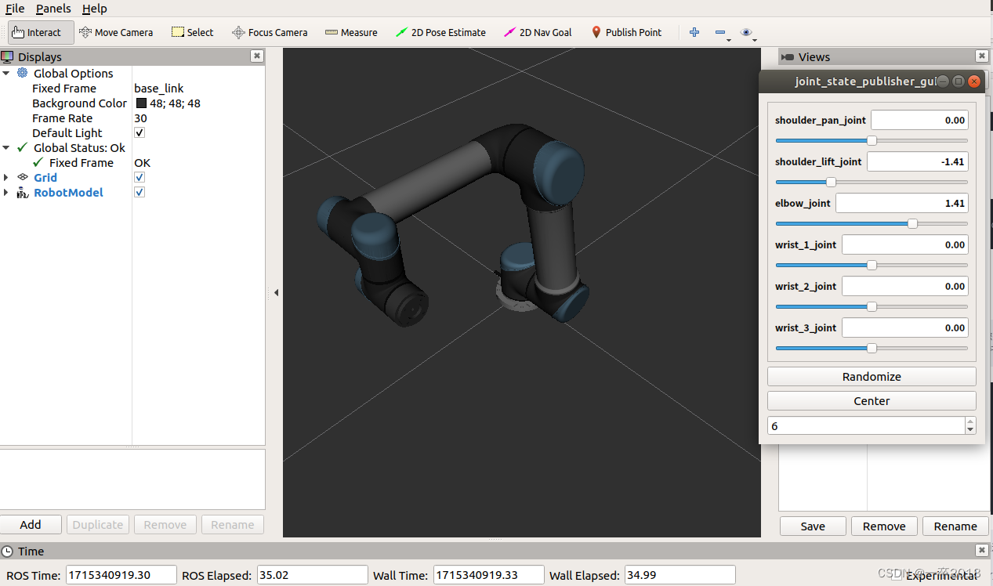Open the Panels menu
Image resolution: width=993 pixels, height=586 pixels.
point(53,9)
